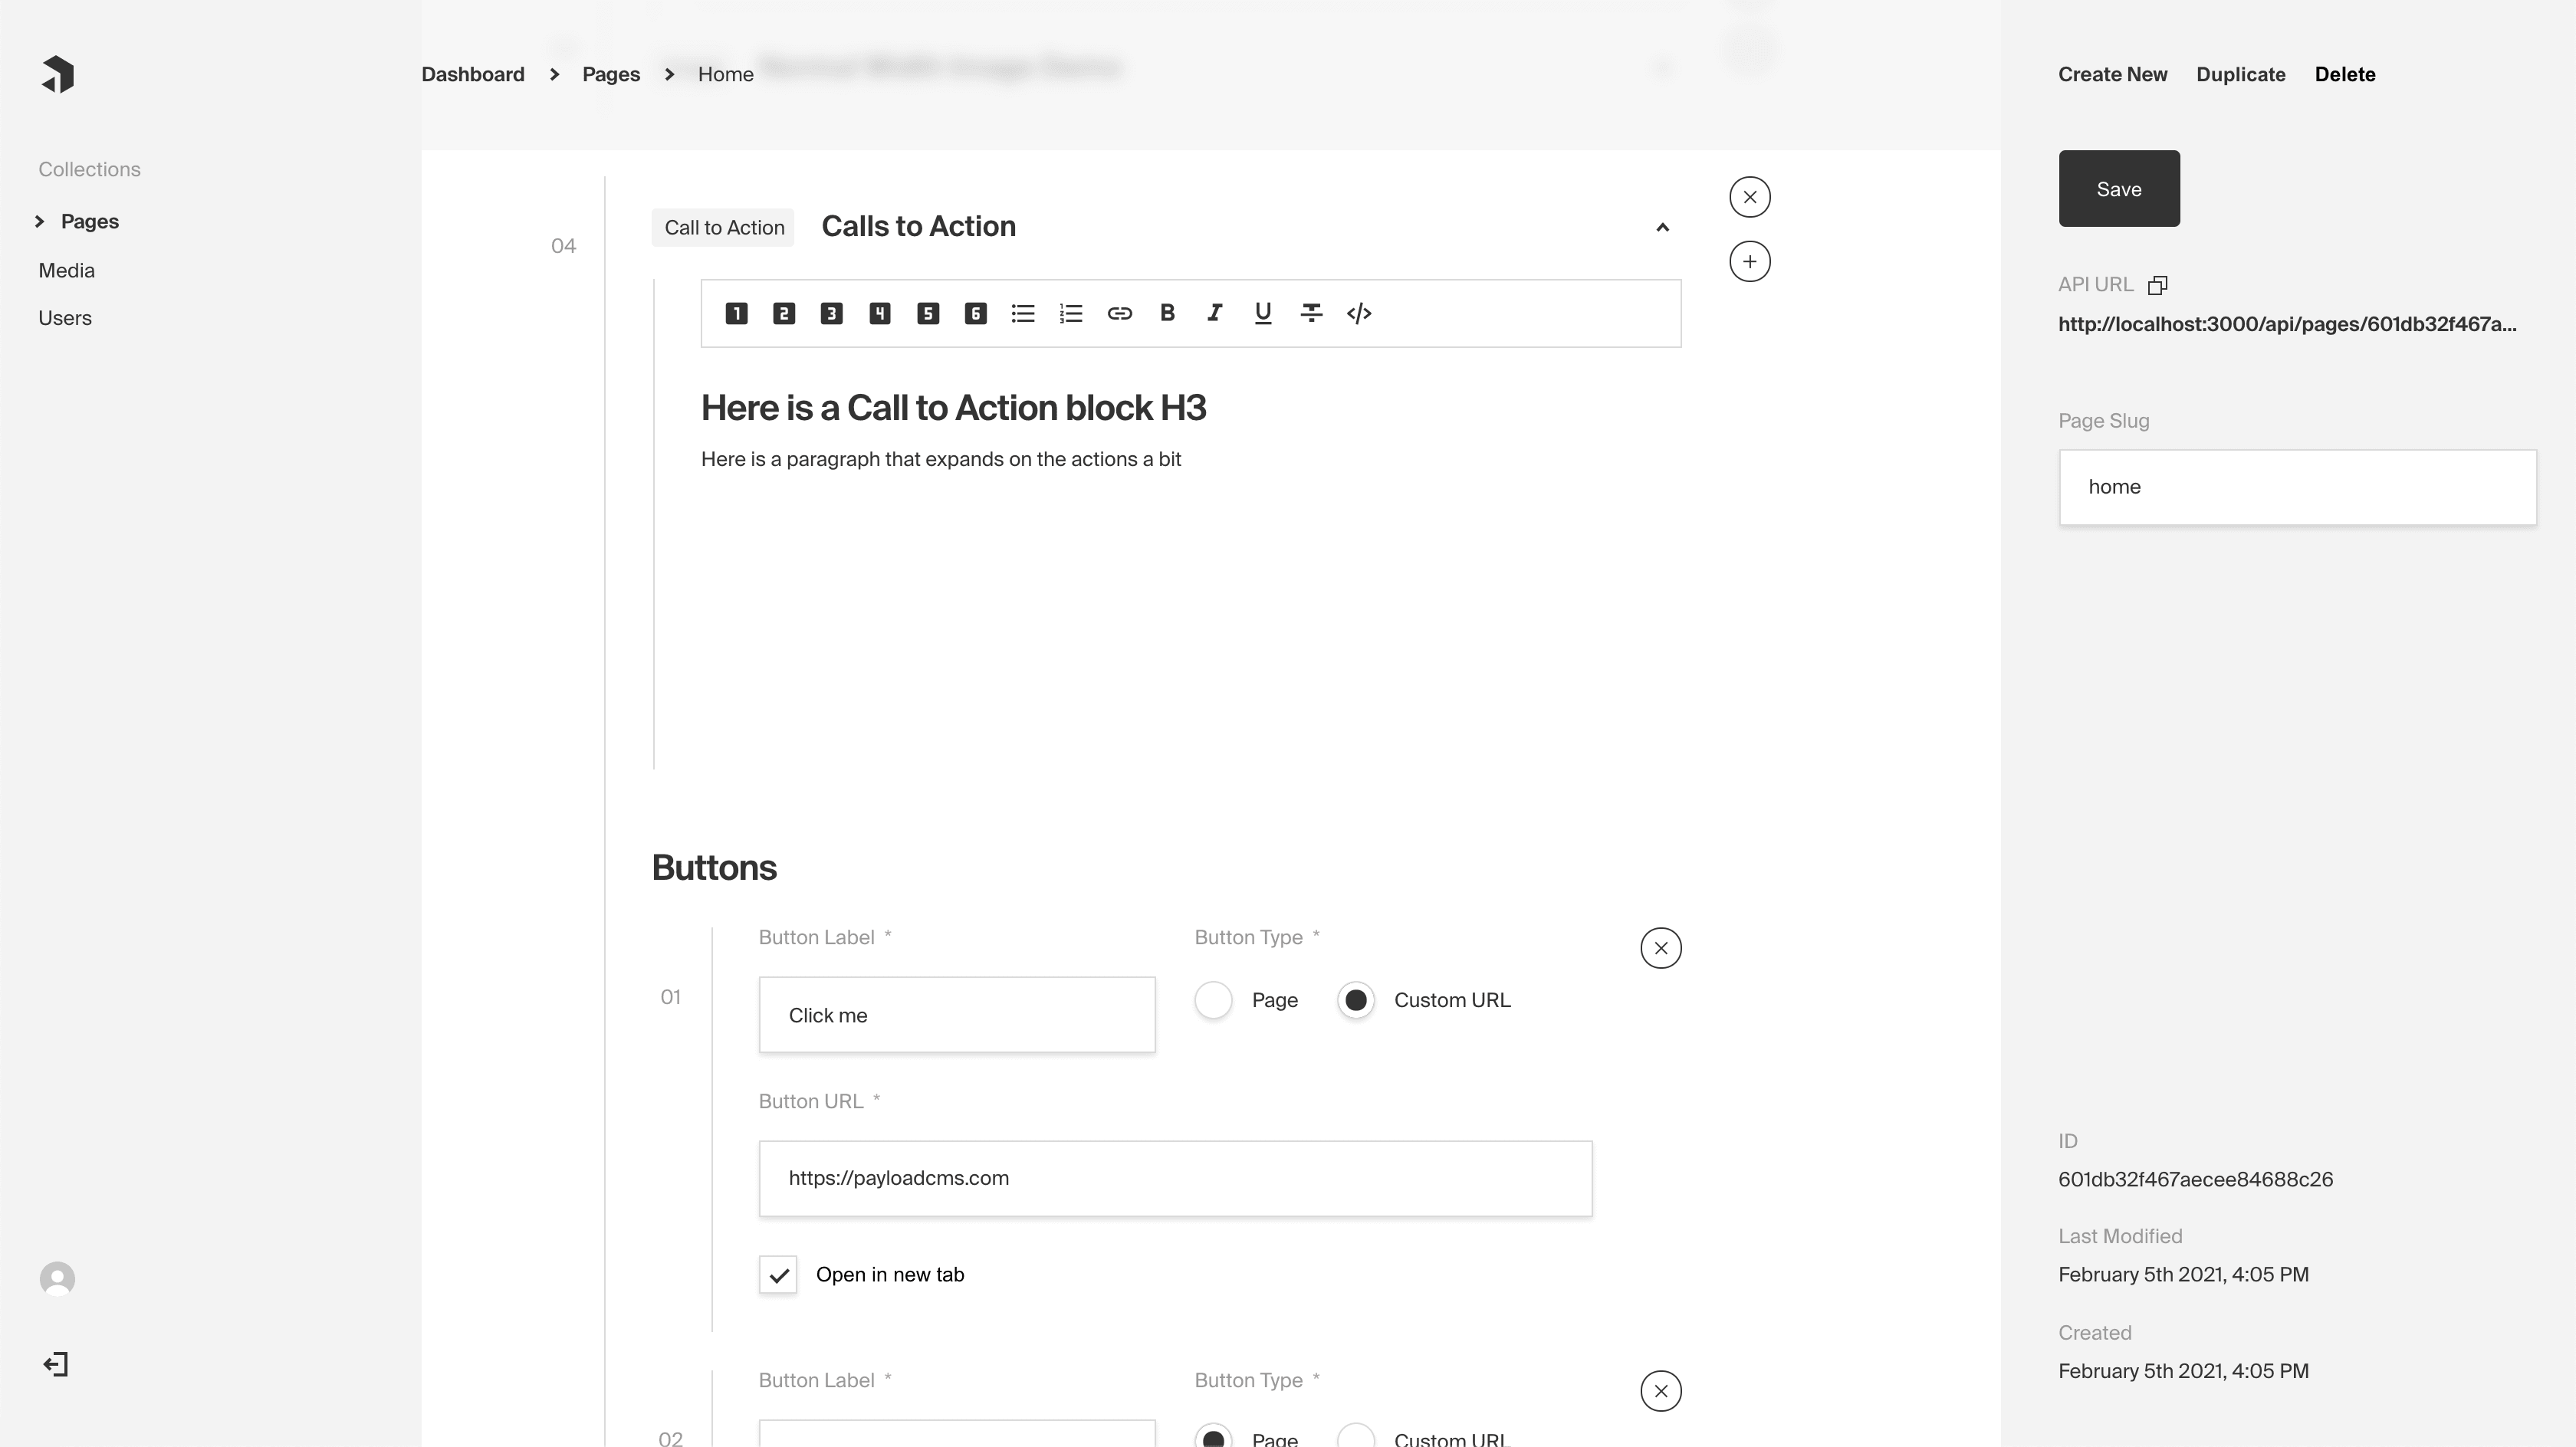Screen dimensions: 2576x1447
Task: Click Delete
Action: (x=2345, y=74)
